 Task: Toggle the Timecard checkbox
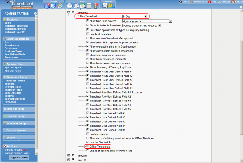[x=73, y=155]
